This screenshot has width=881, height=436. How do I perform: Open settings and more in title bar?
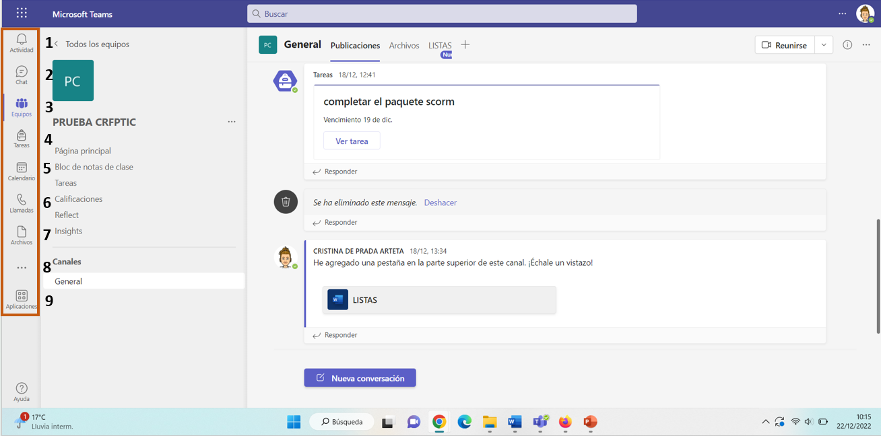[842, 13]
